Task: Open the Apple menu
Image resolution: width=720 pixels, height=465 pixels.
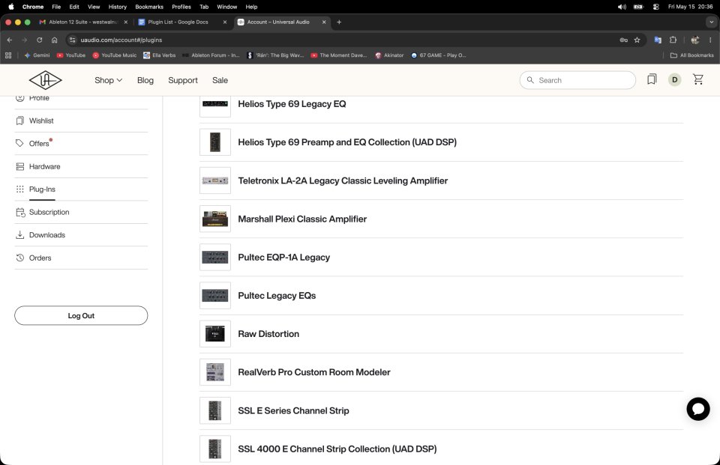Action: tap(11, 7)
